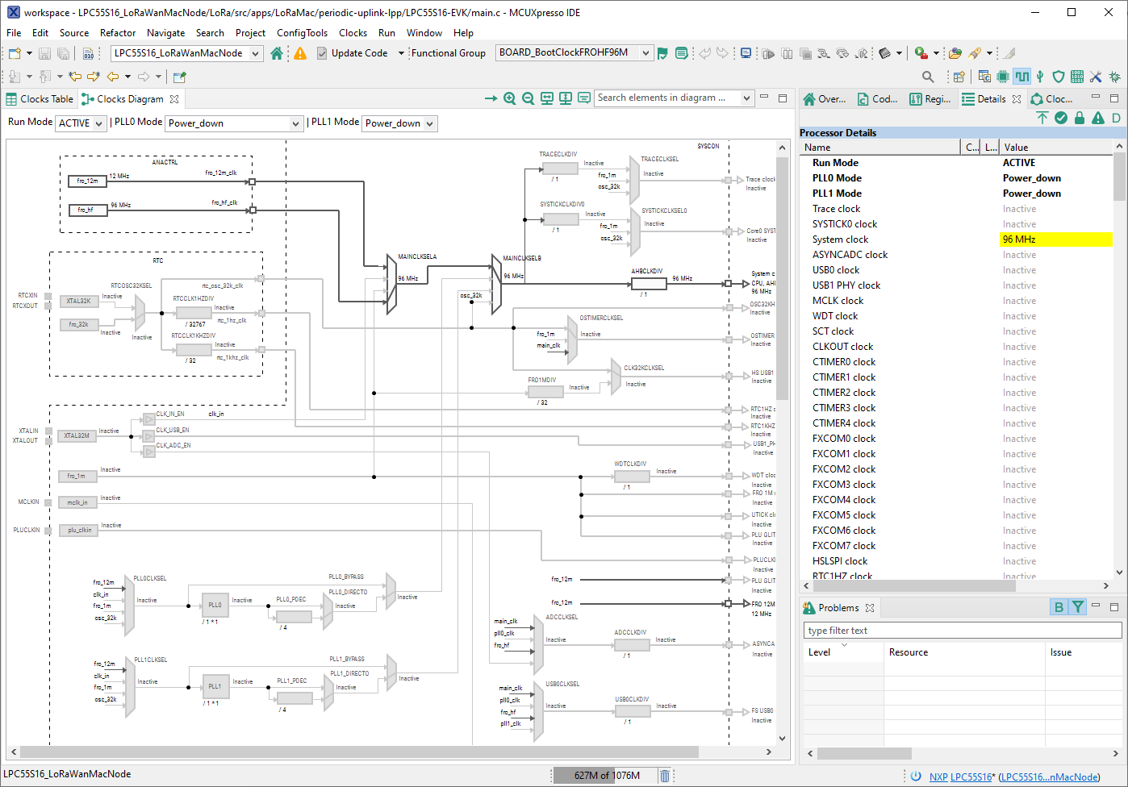Toggle the blue B button in Problems
The image size is (1128, 787).
click(x=1059, y=607)
